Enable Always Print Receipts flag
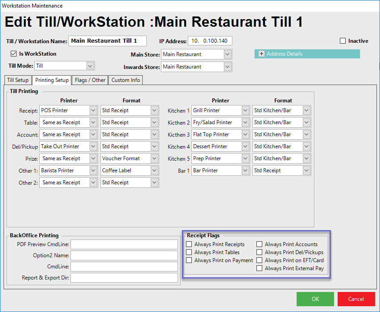This screenshot has height=312, width=380. pos(189,244)
